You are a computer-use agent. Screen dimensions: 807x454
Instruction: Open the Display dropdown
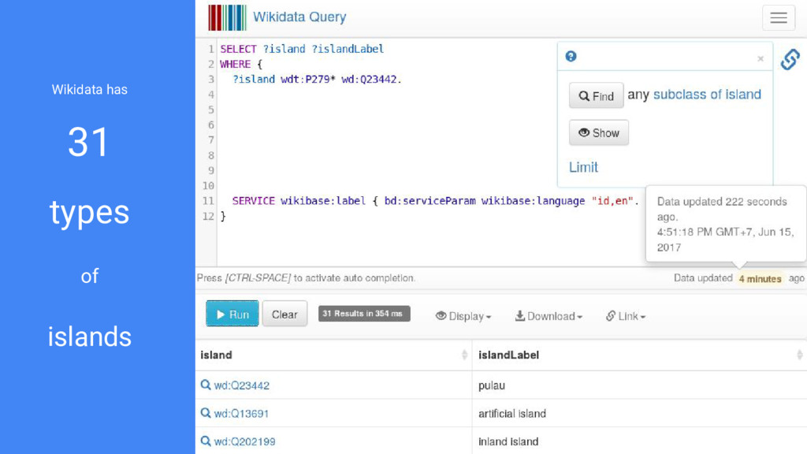click(x=463, y=316)
